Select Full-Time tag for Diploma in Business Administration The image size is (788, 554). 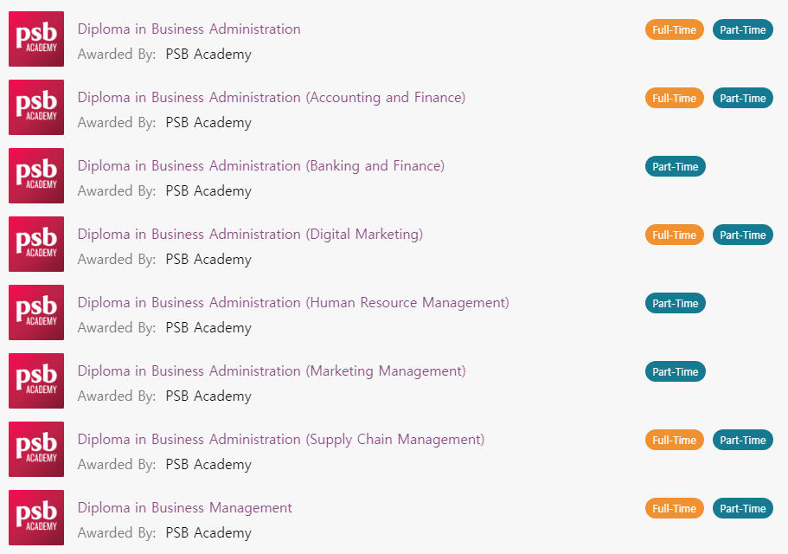675,29
